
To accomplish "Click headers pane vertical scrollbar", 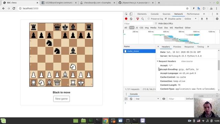I will click(x=219, y=65).
